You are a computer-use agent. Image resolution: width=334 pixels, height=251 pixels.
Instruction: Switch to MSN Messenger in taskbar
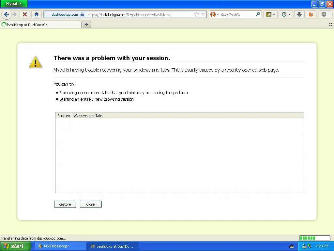pyautogui.click(x=60, y=246)
